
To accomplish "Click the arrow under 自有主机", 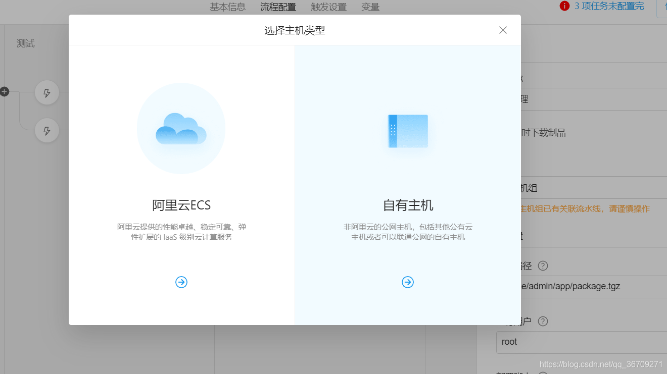I will (x=408, y=282).
